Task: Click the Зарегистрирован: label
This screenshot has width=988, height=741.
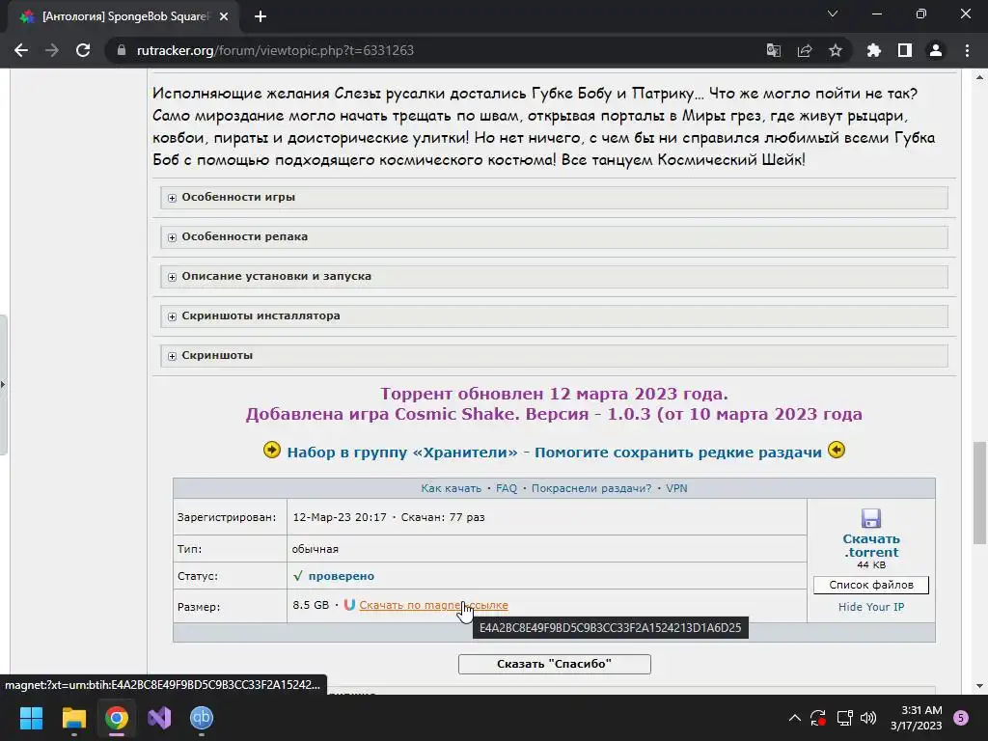Action: [227, 517]
